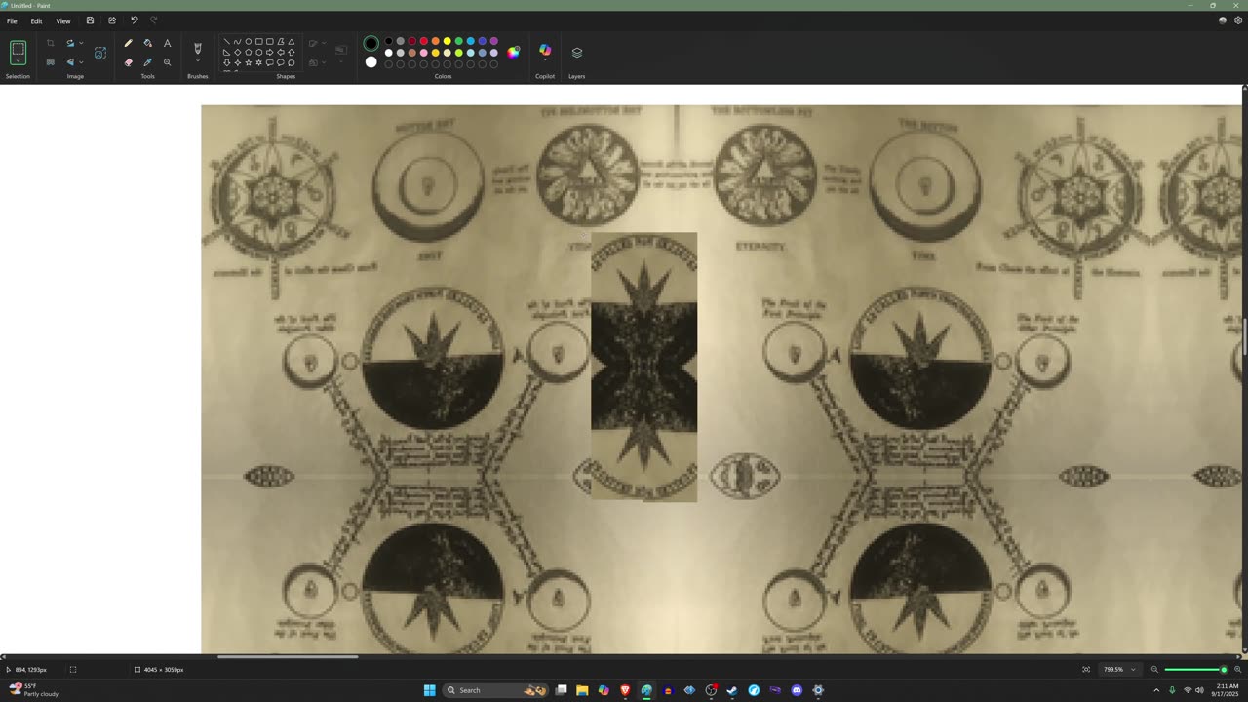Show hidden system tray icons
Image resolution: width=1248 pixels, height=702 pixels.
1156,690
